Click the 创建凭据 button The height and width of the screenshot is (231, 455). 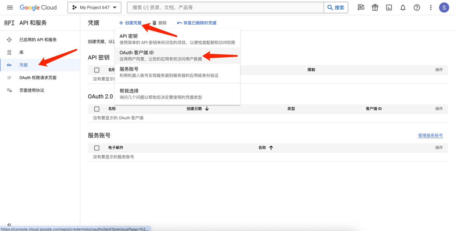130,23
